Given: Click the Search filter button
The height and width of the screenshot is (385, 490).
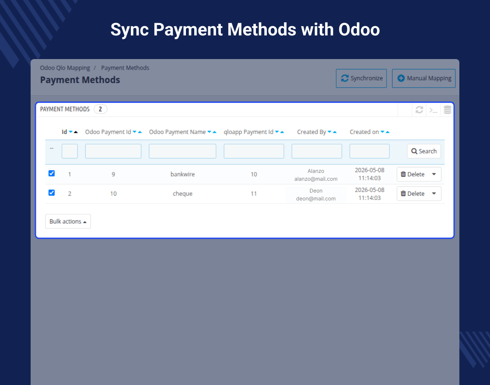Looking at the screenshot, I should point(424,151).
